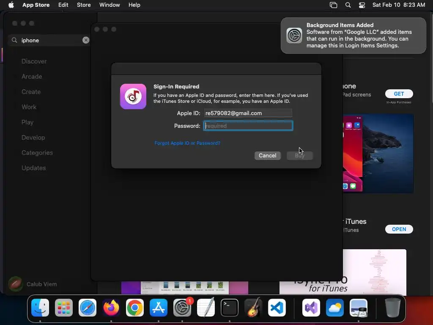The height and width of the screenshot is (325, 433).
Task: Launch Google Chrome from the Dock
Action: click(135, 308)
